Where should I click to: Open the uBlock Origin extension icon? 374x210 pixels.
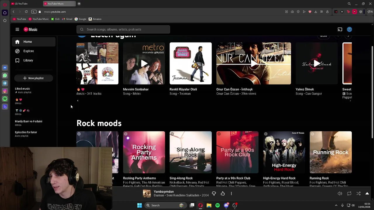[x=354, y=12]
